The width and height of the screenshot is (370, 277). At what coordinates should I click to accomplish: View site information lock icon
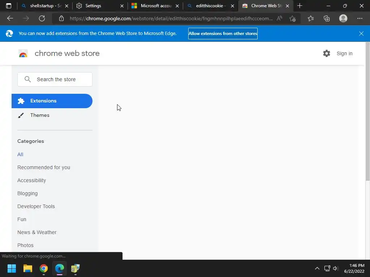pyautogui.click(x=61, y=18)
